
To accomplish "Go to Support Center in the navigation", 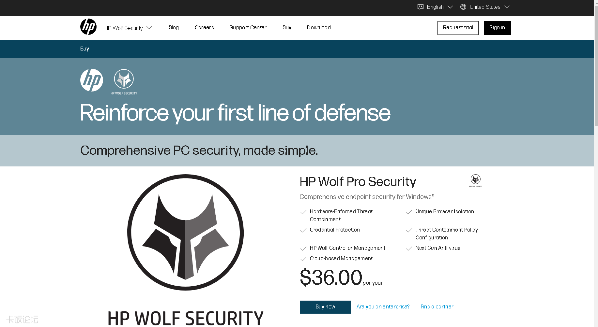I will pos(248,28).
